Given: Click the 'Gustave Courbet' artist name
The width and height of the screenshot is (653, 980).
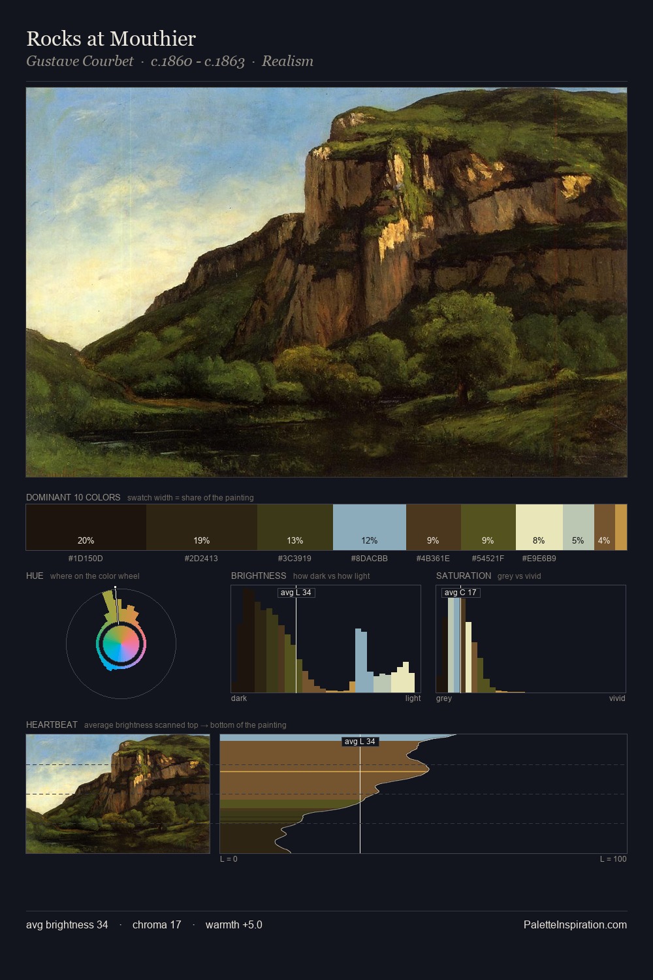Looking at the screenshot, I should [80, 61].
